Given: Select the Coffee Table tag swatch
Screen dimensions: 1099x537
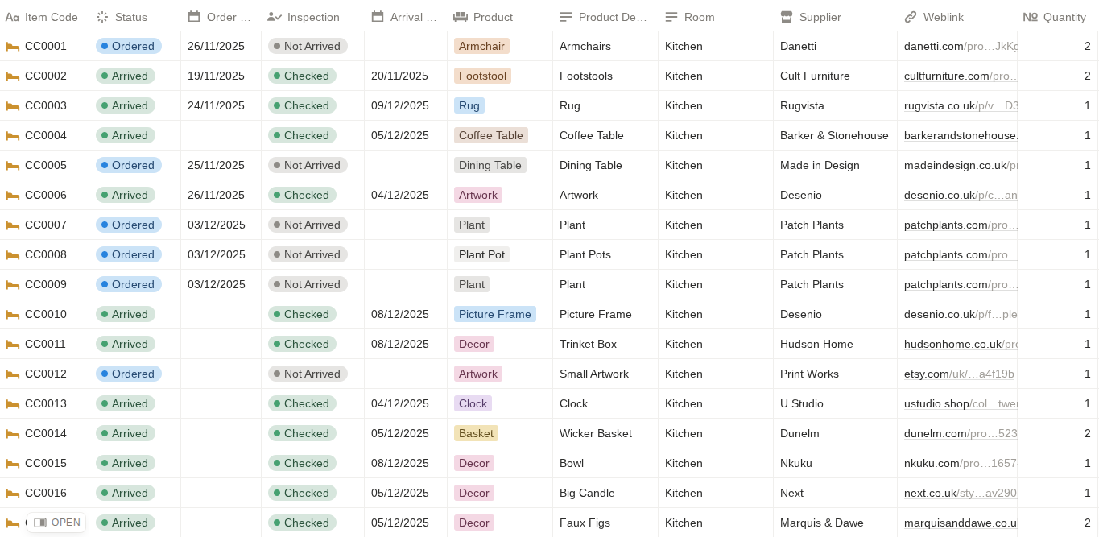Looking at the screenshot, I should coord(491,135).
